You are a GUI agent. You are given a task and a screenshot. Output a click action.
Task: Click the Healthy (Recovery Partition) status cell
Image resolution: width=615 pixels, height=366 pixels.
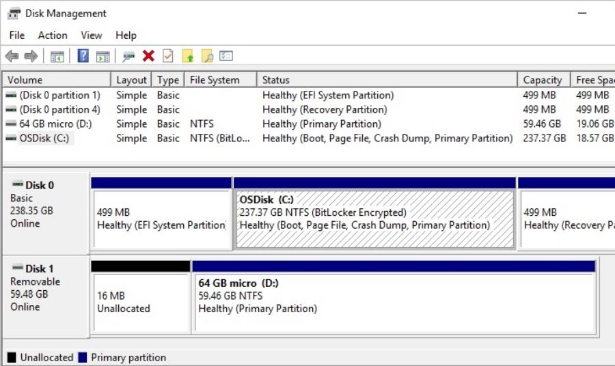[x=325, y=109]
